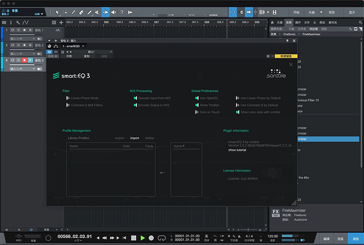Open the 1 - smartEQ3 plugin dropdown

[x=73, y=46]
